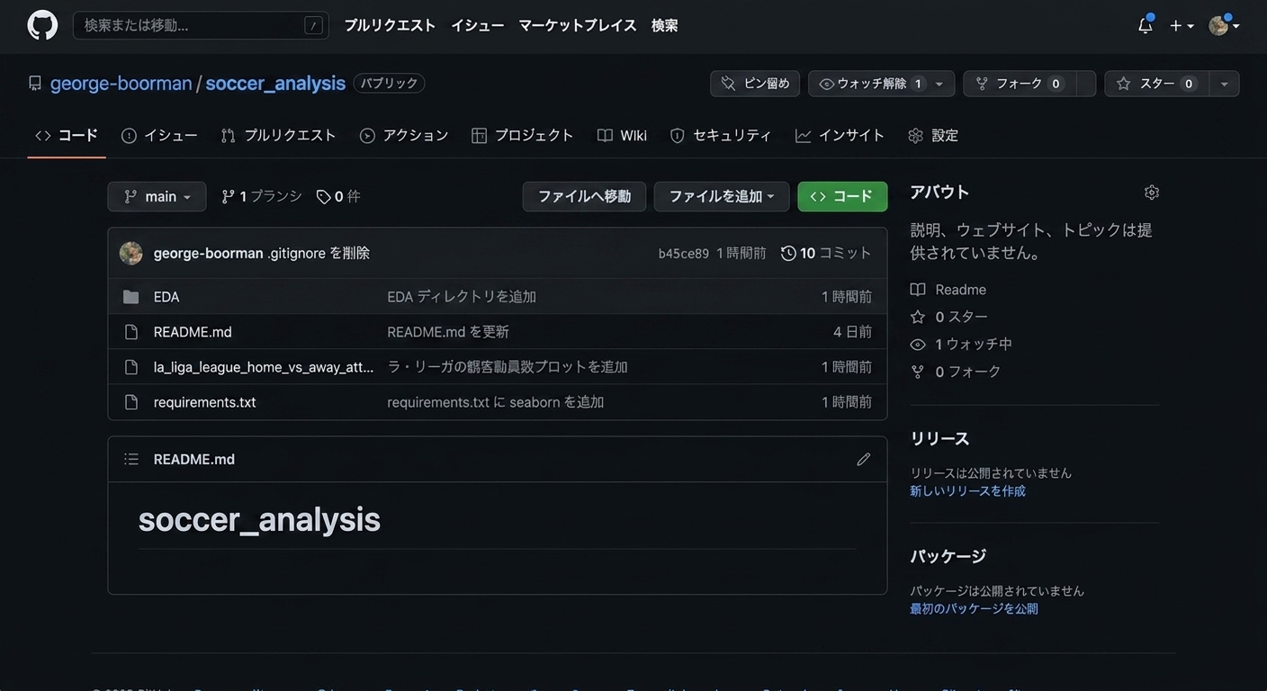The width and height of the screenshot is (1267, 691).
Task: Open the main branch selector
Action: coord(157,196)
